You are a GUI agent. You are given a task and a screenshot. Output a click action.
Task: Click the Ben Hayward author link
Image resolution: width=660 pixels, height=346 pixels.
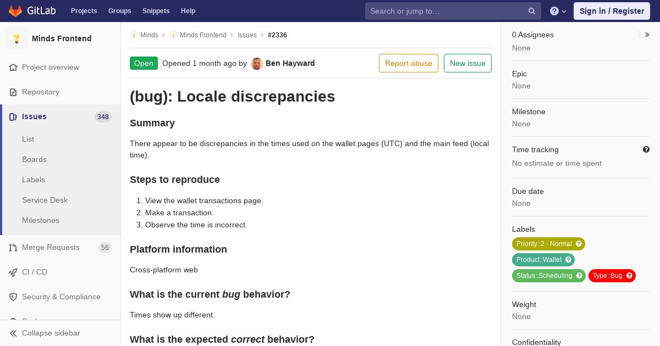290,63
